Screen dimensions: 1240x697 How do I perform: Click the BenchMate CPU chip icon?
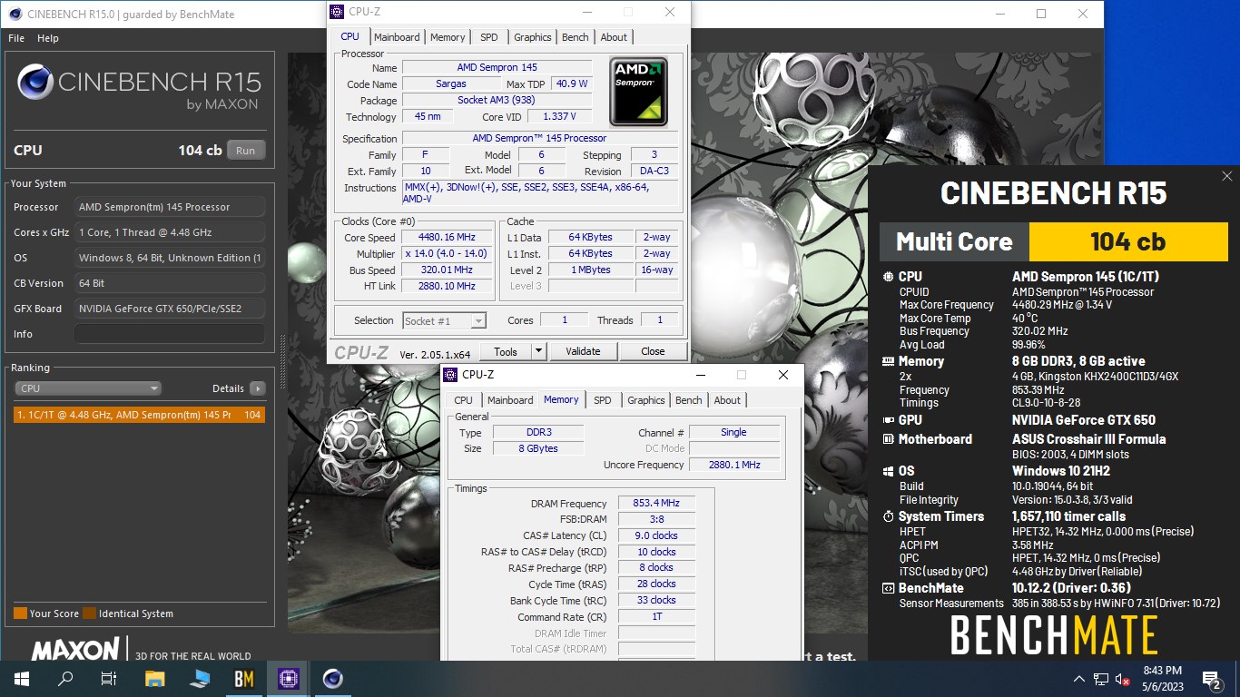tap(889, 277)
